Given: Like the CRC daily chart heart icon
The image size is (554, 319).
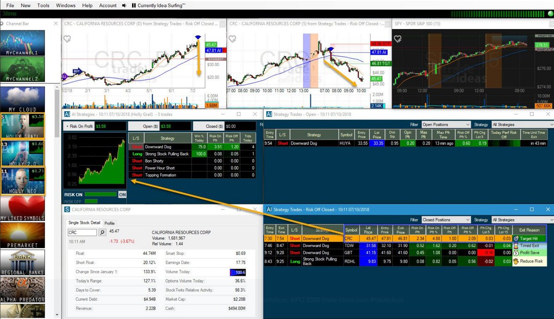Looking at the screenshot, I should (67, 39).
